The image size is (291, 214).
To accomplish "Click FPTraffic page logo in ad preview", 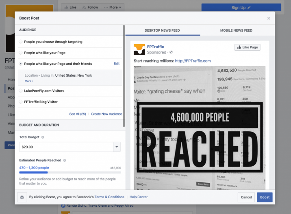I will click(139, 49).
